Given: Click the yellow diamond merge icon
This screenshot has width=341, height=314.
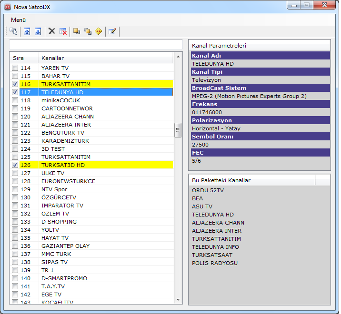Looking at the screenshot, I should pos(99,31).
